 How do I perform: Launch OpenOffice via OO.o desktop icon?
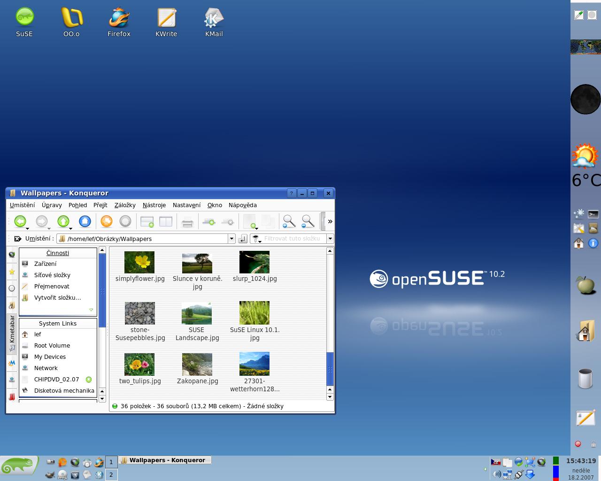click(71, 22)
